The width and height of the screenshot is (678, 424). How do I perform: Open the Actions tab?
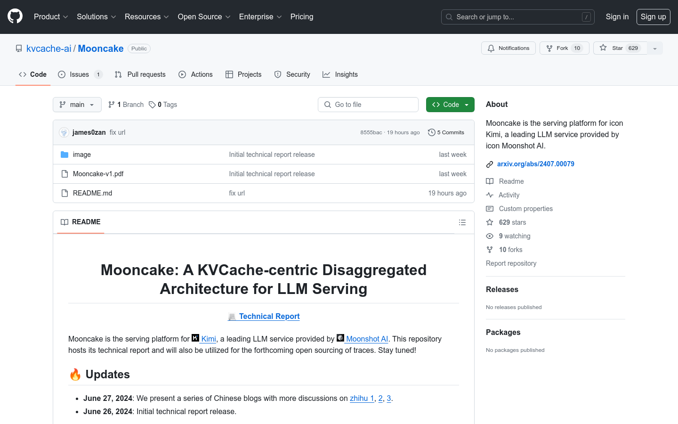[195, 74]
